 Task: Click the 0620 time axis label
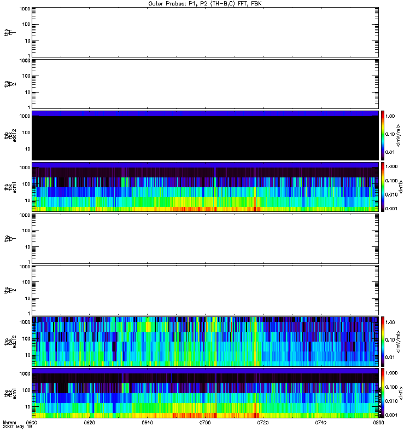coord(90,423)
